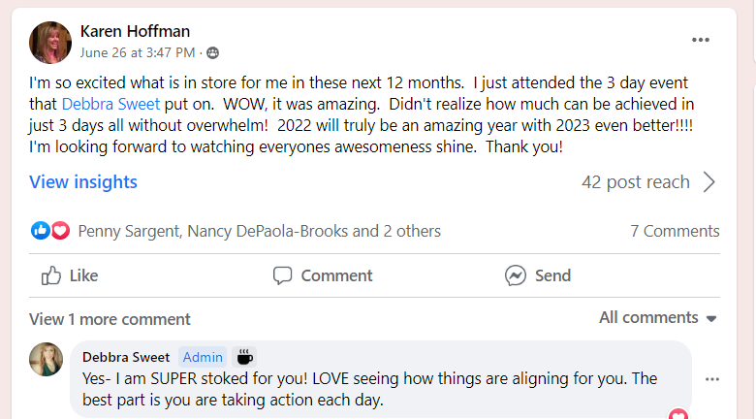Click the red heart reaction icon
The image size is (756, 419).
pos(60,231)
